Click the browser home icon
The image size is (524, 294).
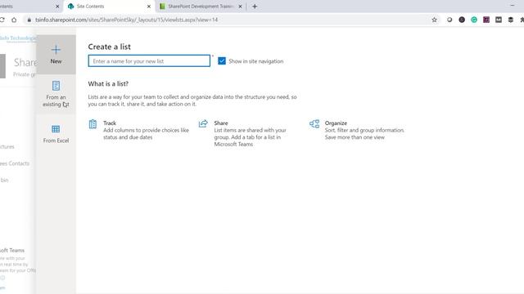coord(14,20)
